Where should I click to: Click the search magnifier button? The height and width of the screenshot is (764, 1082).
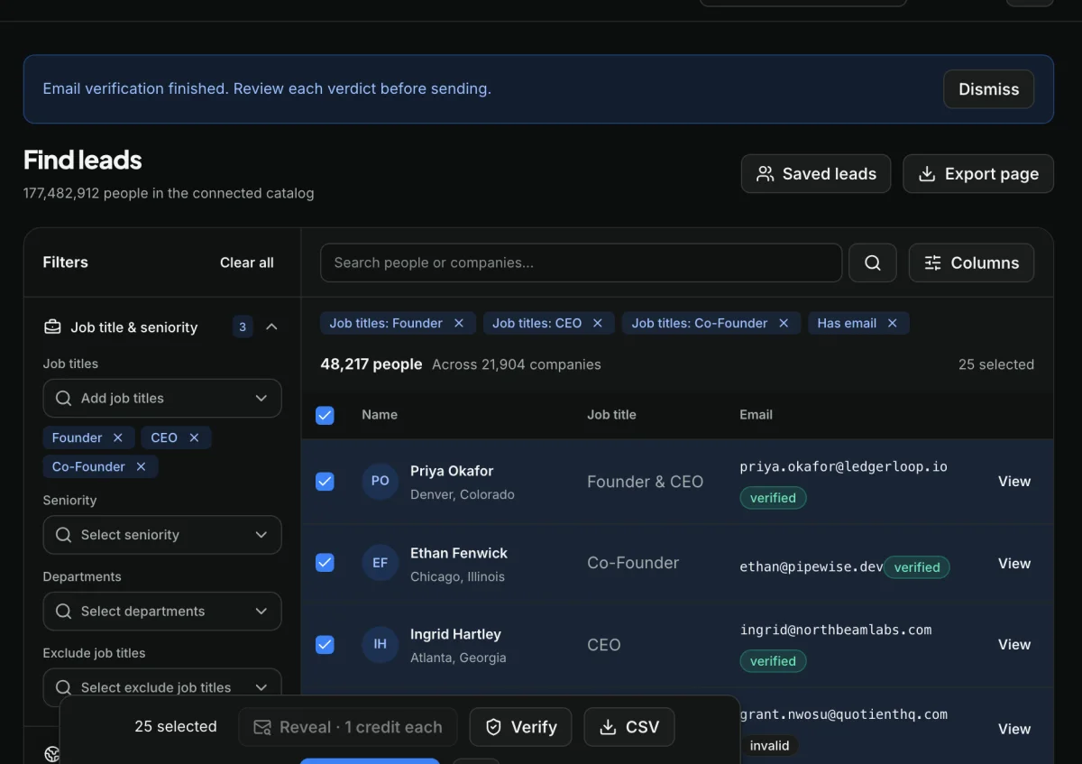[x=873, y=262]
